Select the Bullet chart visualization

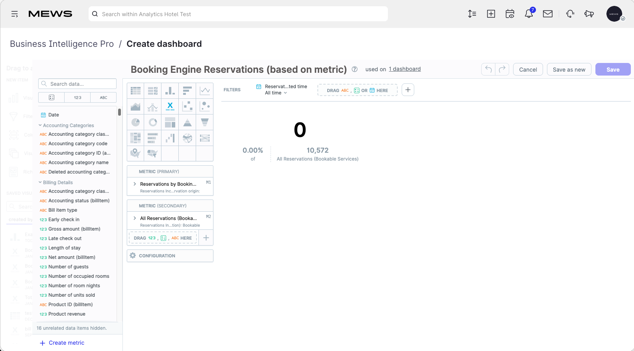(x=153, y=138)
